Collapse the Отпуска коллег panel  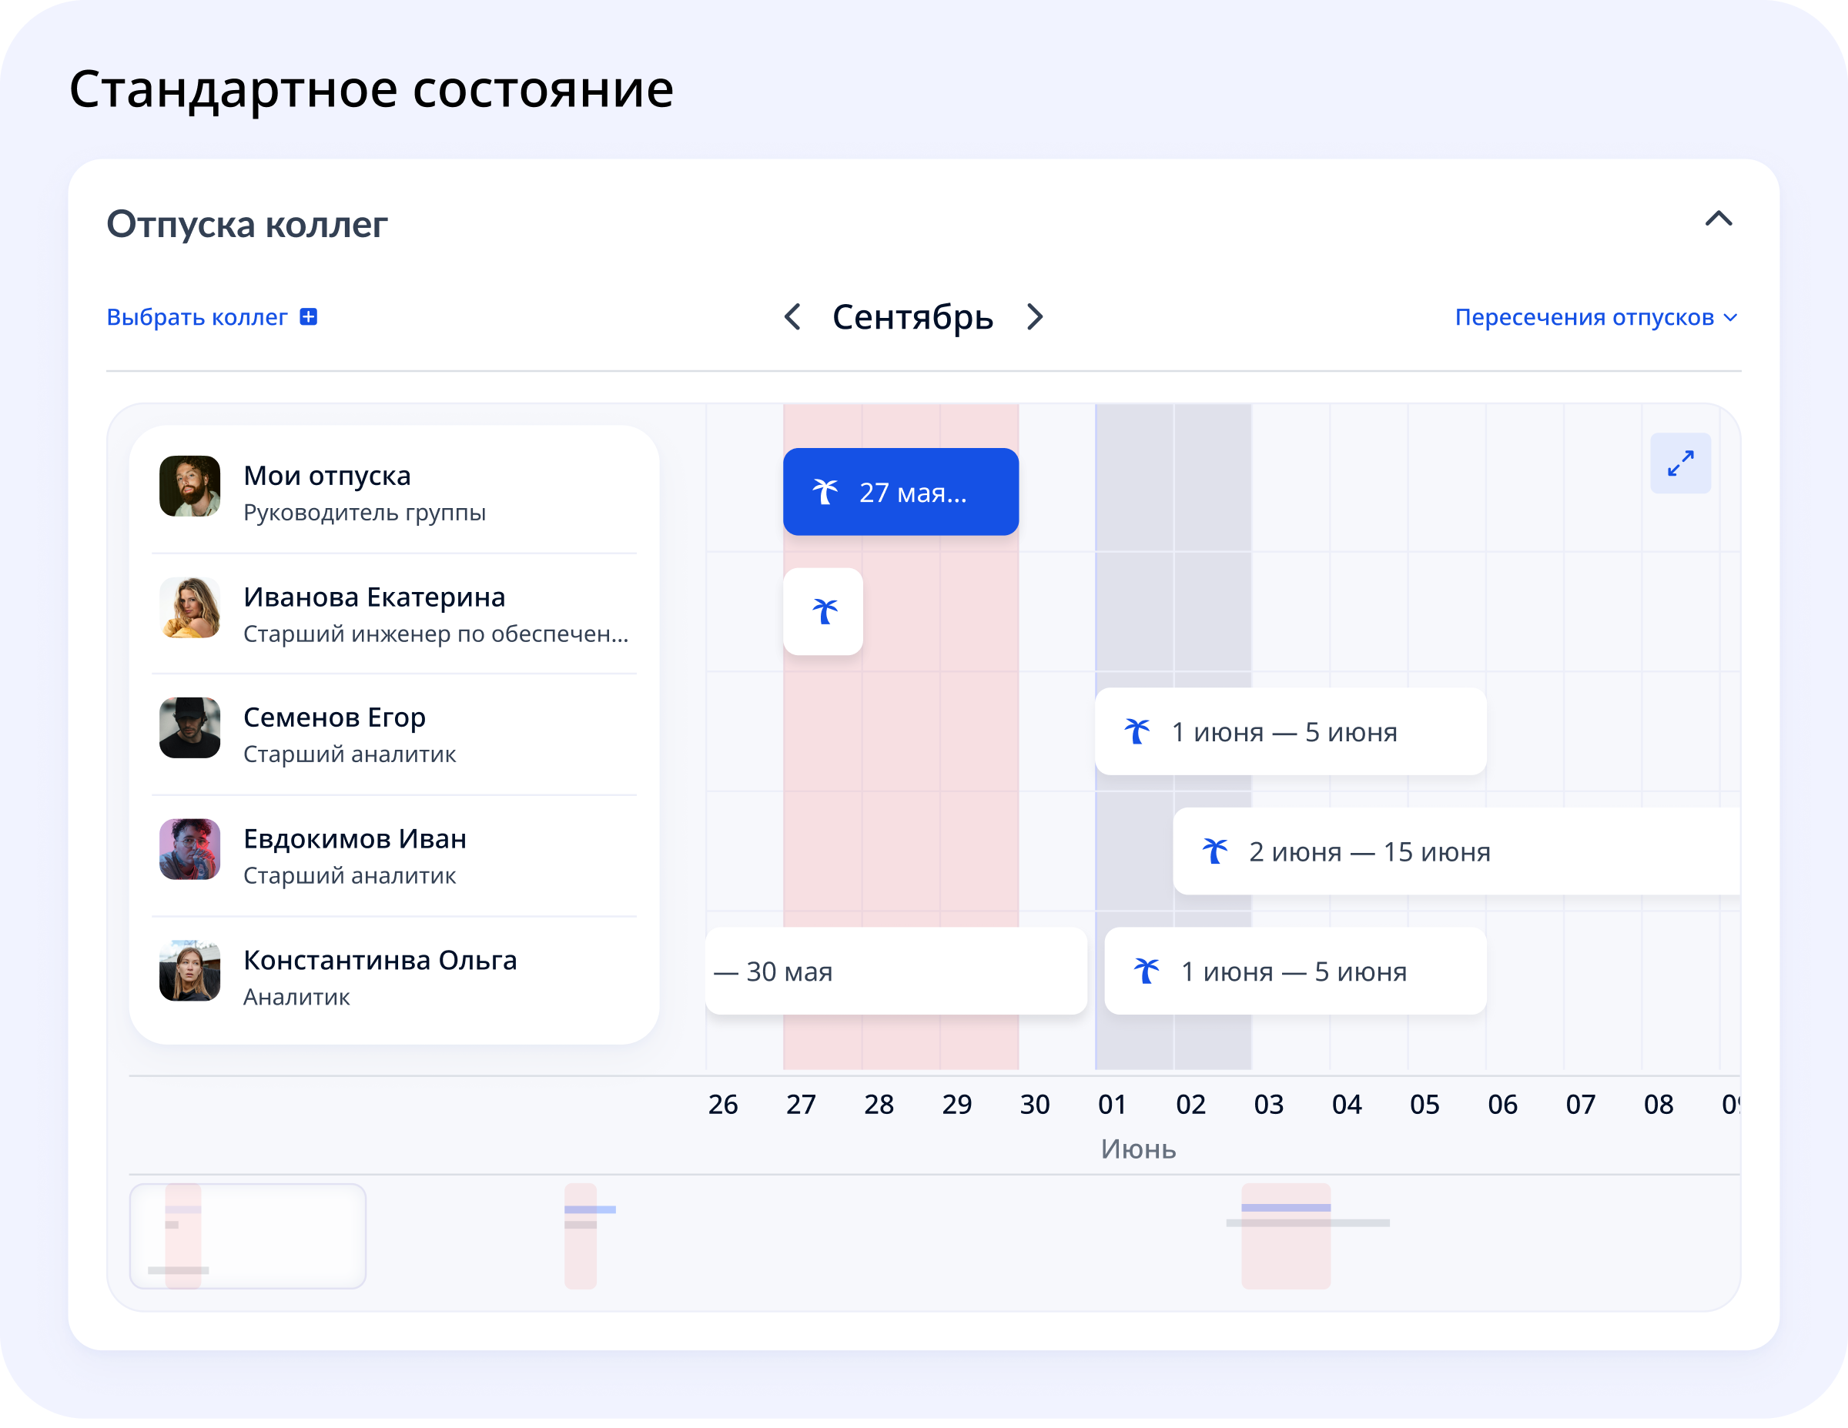point(1718,219)
